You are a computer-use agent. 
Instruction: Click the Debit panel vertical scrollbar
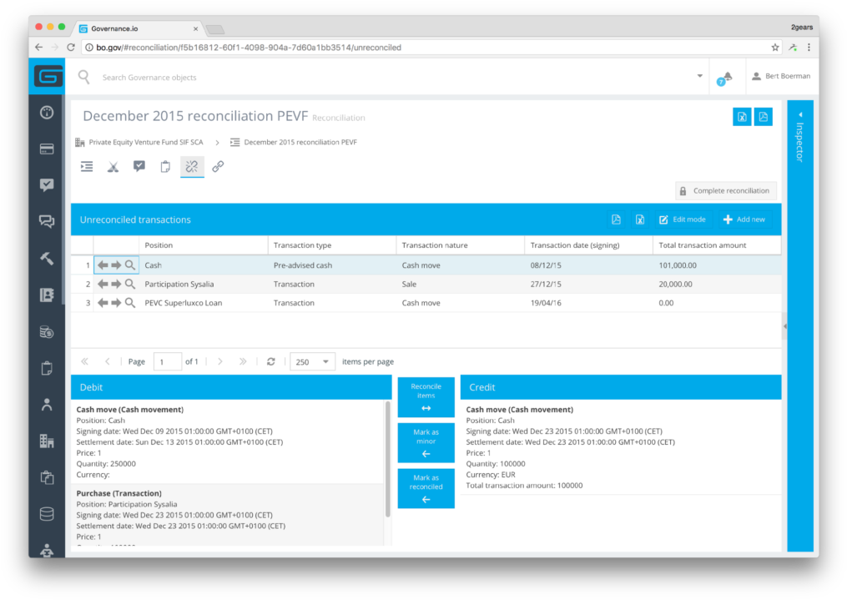pos(387,459)
